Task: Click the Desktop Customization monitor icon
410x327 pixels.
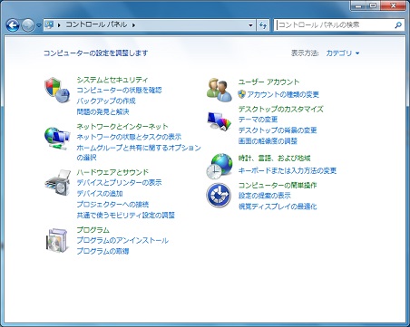Action: point(220,121)
